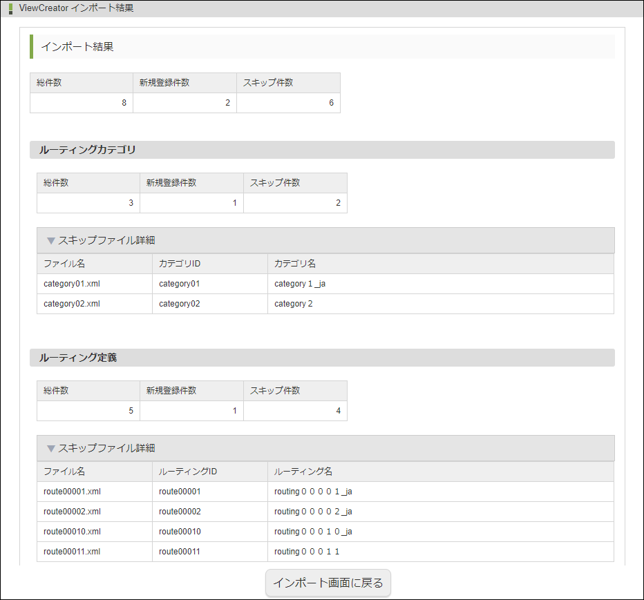Click the overall スキップ件数 value 6
644x600 pixels.
click(x=288, y=103)
